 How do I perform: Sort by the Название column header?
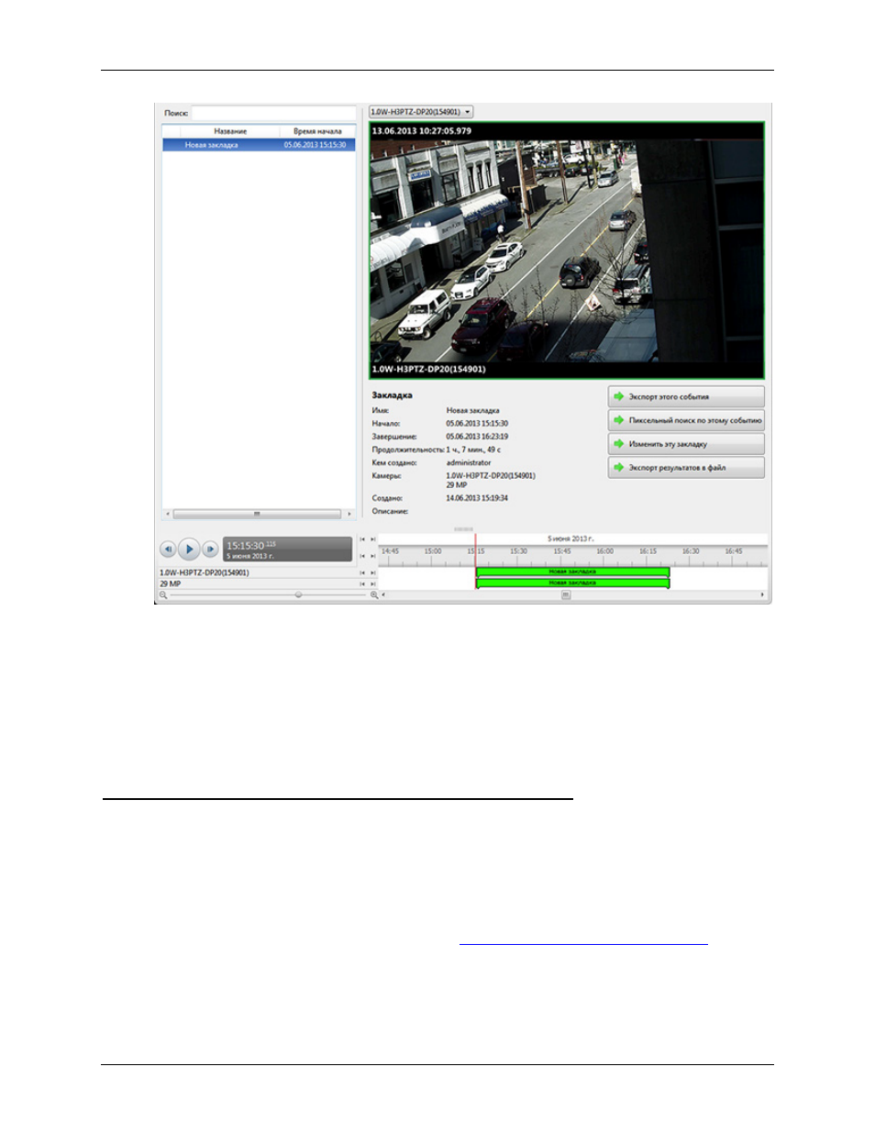tap(230, 131)
